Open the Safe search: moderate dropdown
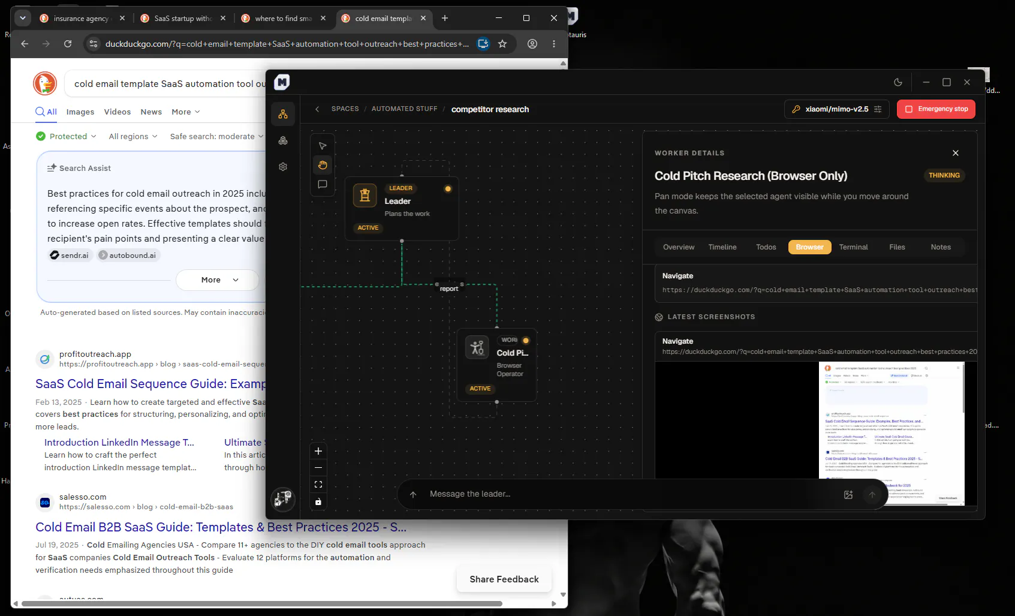This screenshot has height=616, width=1015. coord(216,136)
